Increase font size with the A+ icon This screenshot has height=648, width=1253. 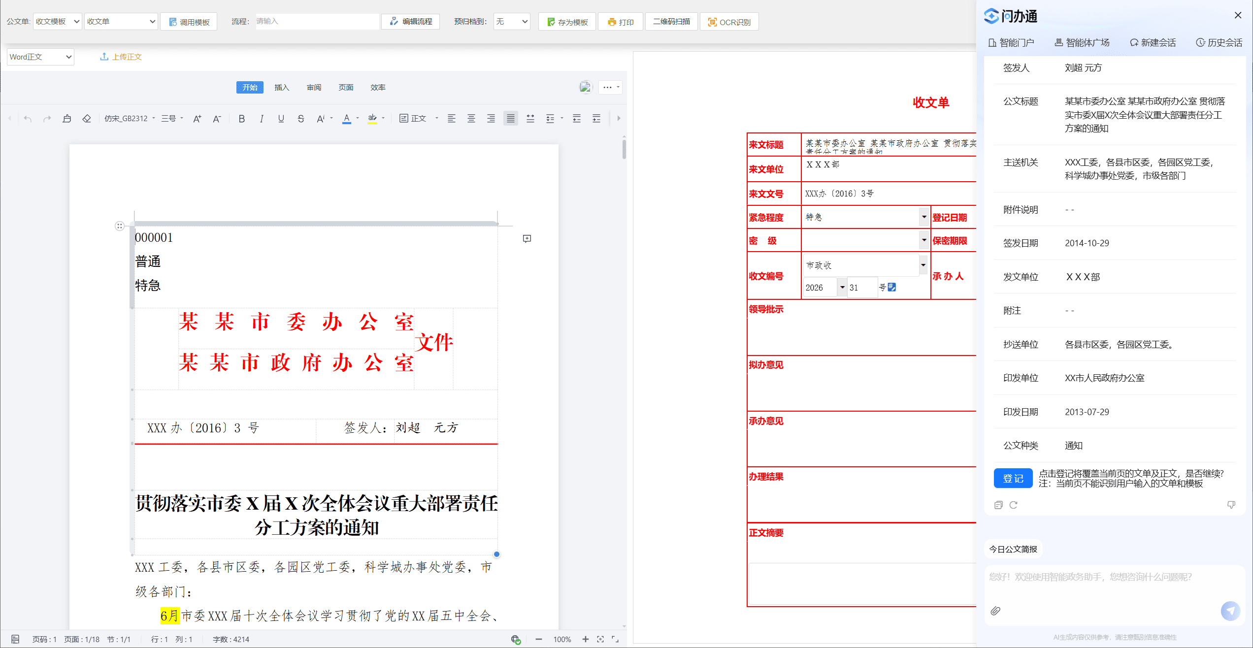[x=197, y=119]
